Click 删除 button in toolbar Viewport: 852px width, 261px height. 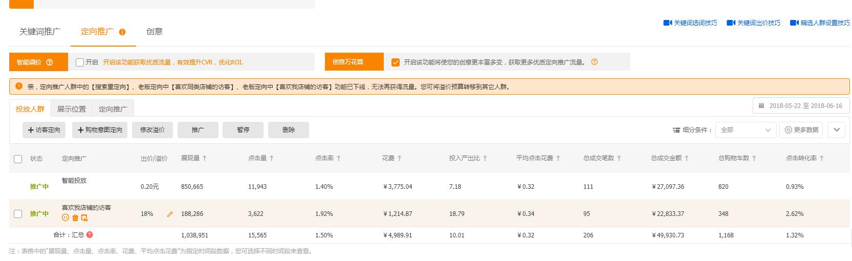(x=289, y=130)
